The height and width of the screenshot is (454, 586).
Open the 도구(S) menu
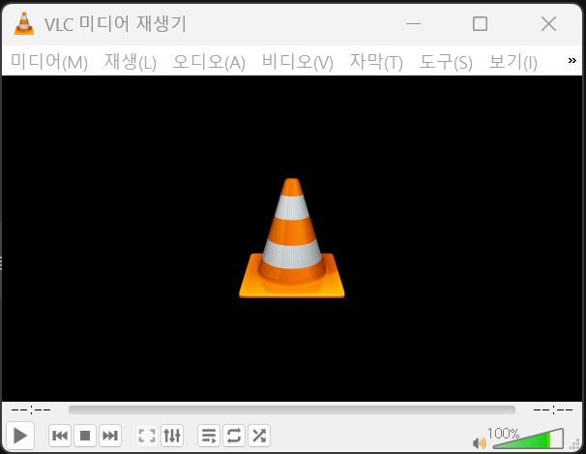446,62
